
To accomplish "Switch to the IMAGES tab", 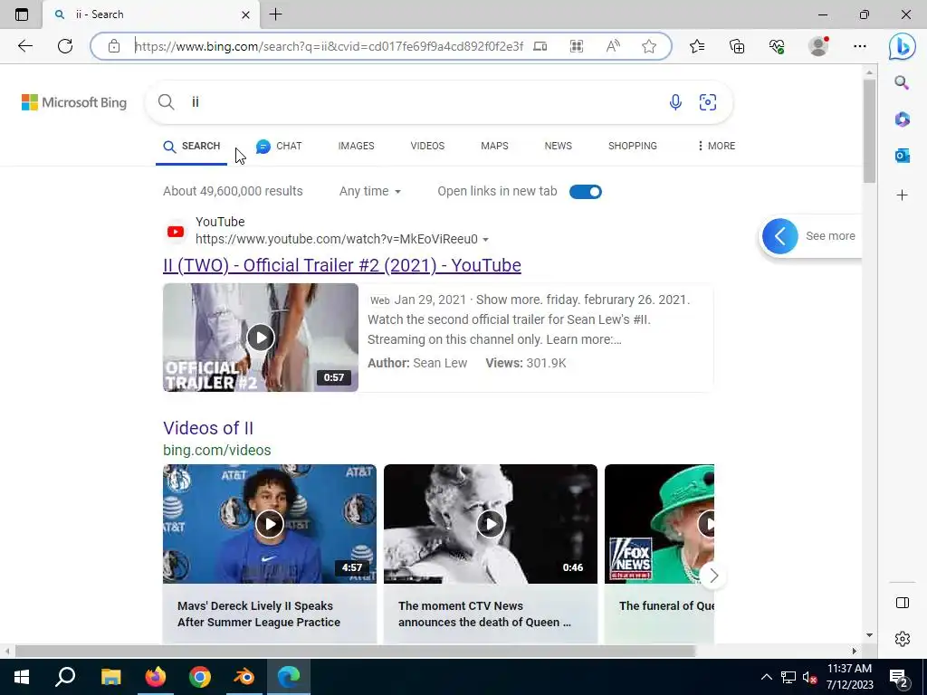I will click(x=356, y=146).
